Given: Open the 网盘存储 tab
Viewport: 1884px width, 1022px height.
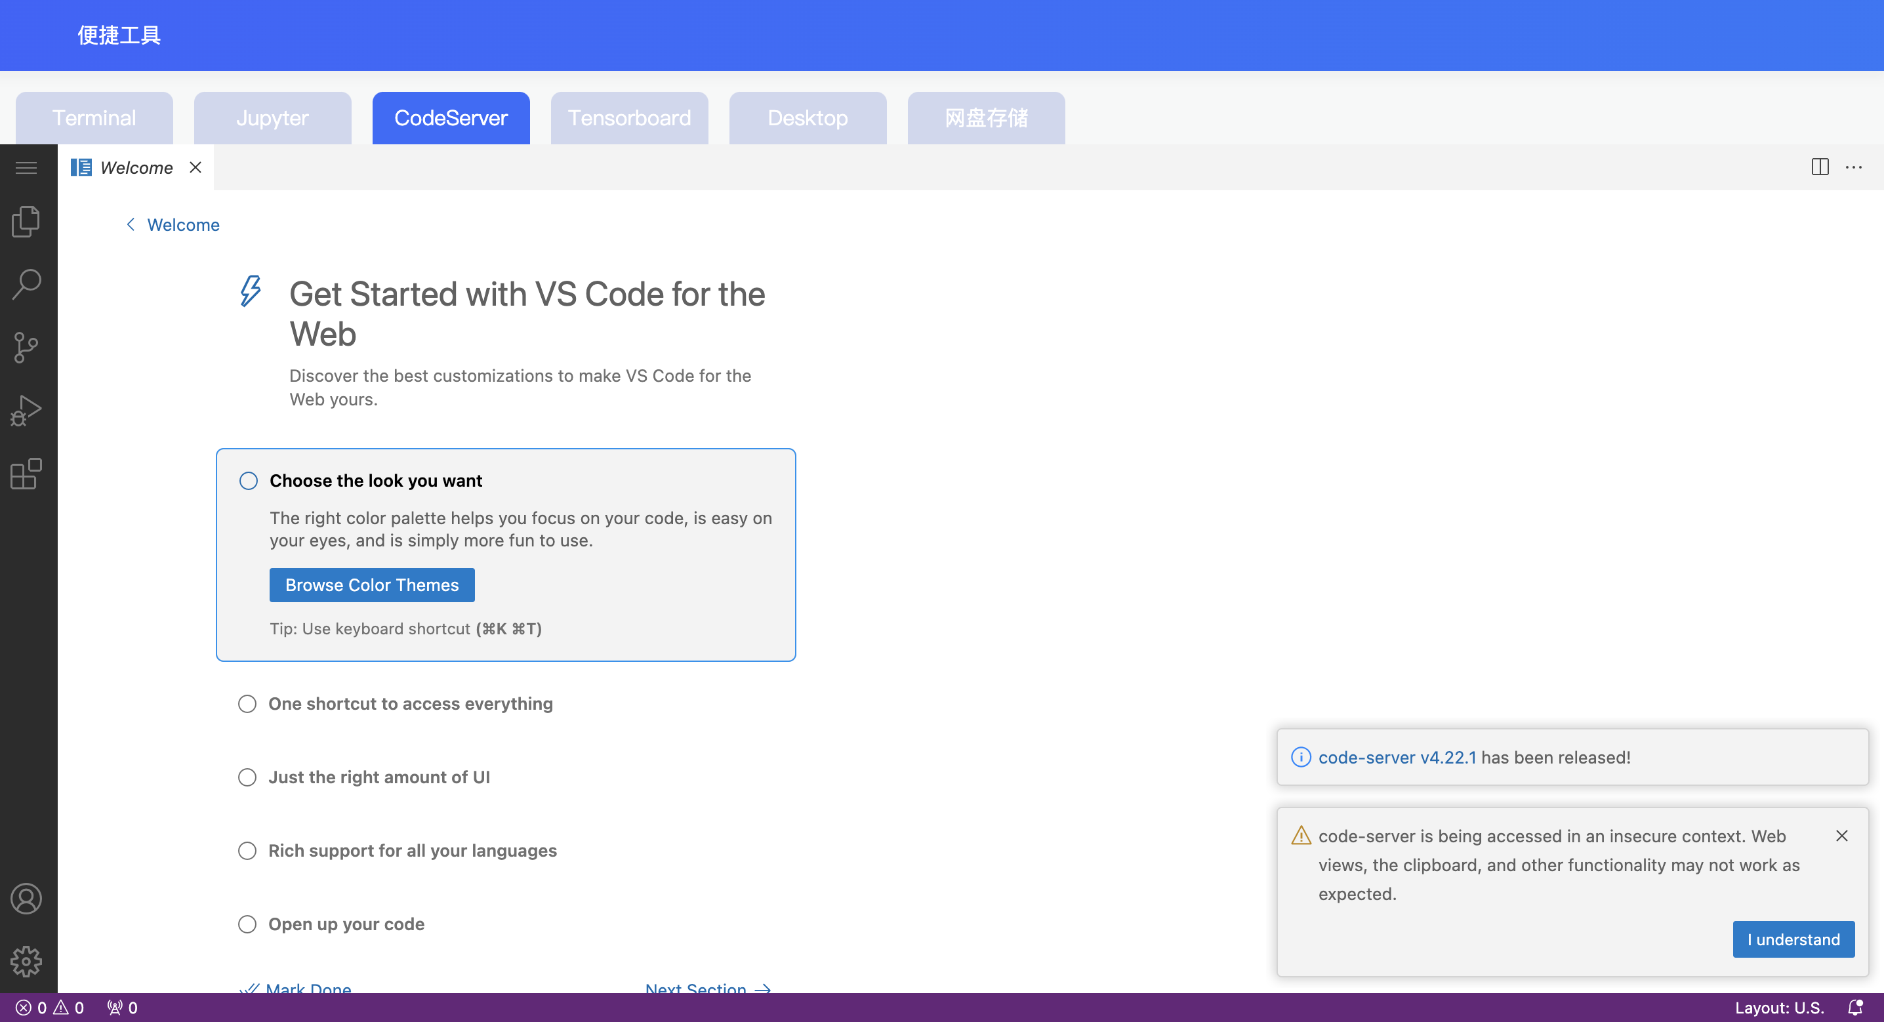Looking at the screenshot, I should pos(987,118).
